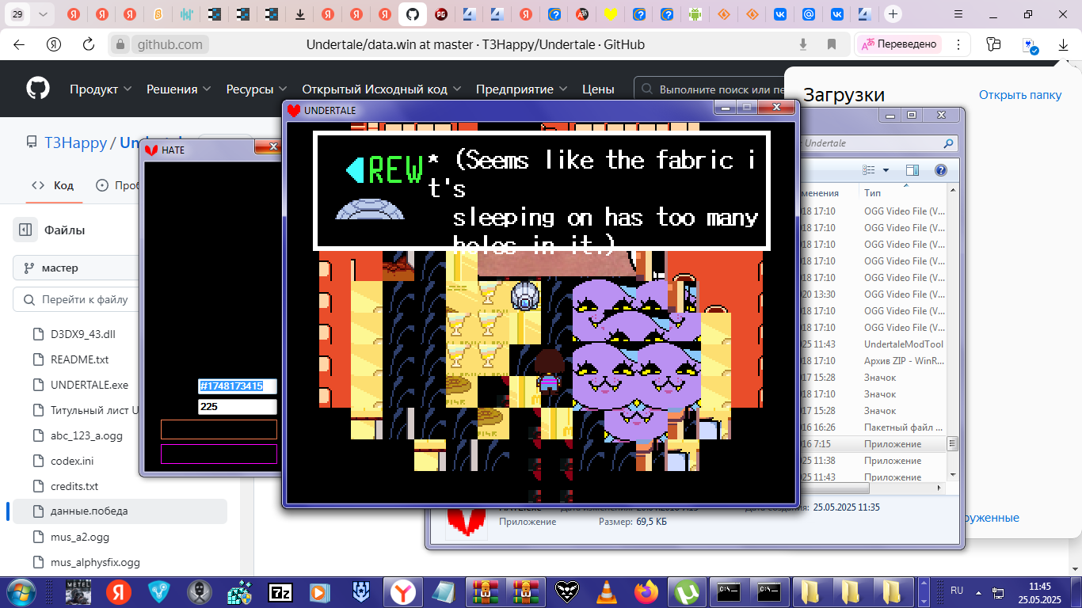The image size is (1082, 608).
Task: Select the Код repository tab
Action: (52, 185)
